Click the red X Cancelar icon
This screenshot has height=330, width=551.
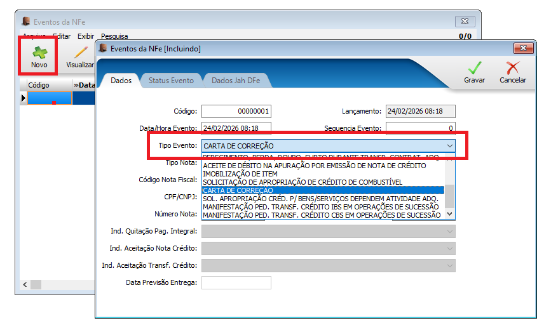512,69
